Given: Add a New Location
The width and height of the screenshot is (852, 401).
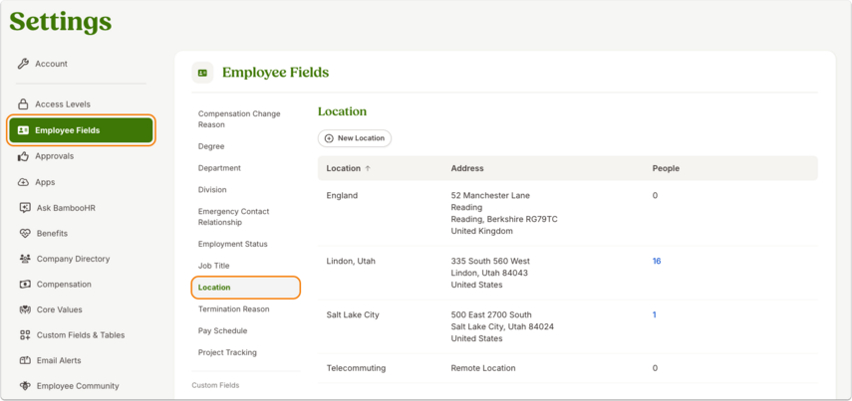Looking at the screenshot, I should point(355,138).
